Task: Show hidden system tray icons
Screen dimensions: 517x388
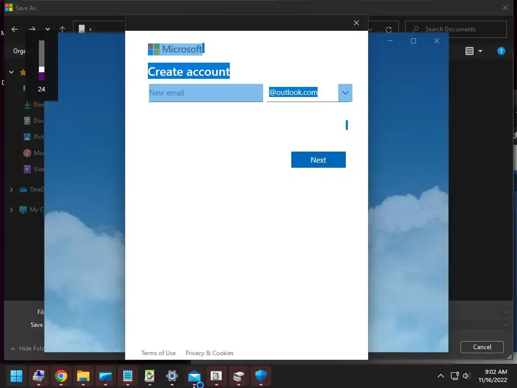Action: [x=440, y=376]
